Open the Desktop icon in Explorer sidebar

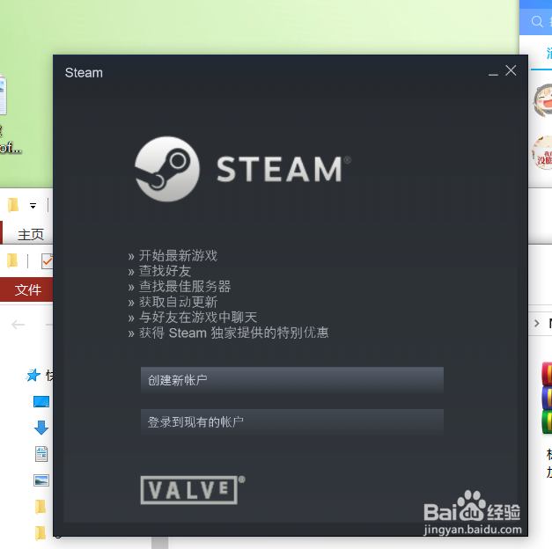[41, 401]
